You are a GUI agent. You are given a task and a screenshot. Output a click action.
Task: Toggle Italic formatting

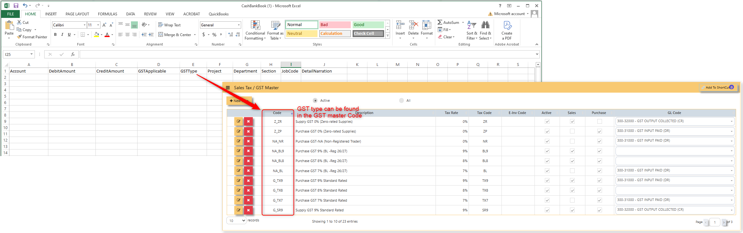pos(62,35)
